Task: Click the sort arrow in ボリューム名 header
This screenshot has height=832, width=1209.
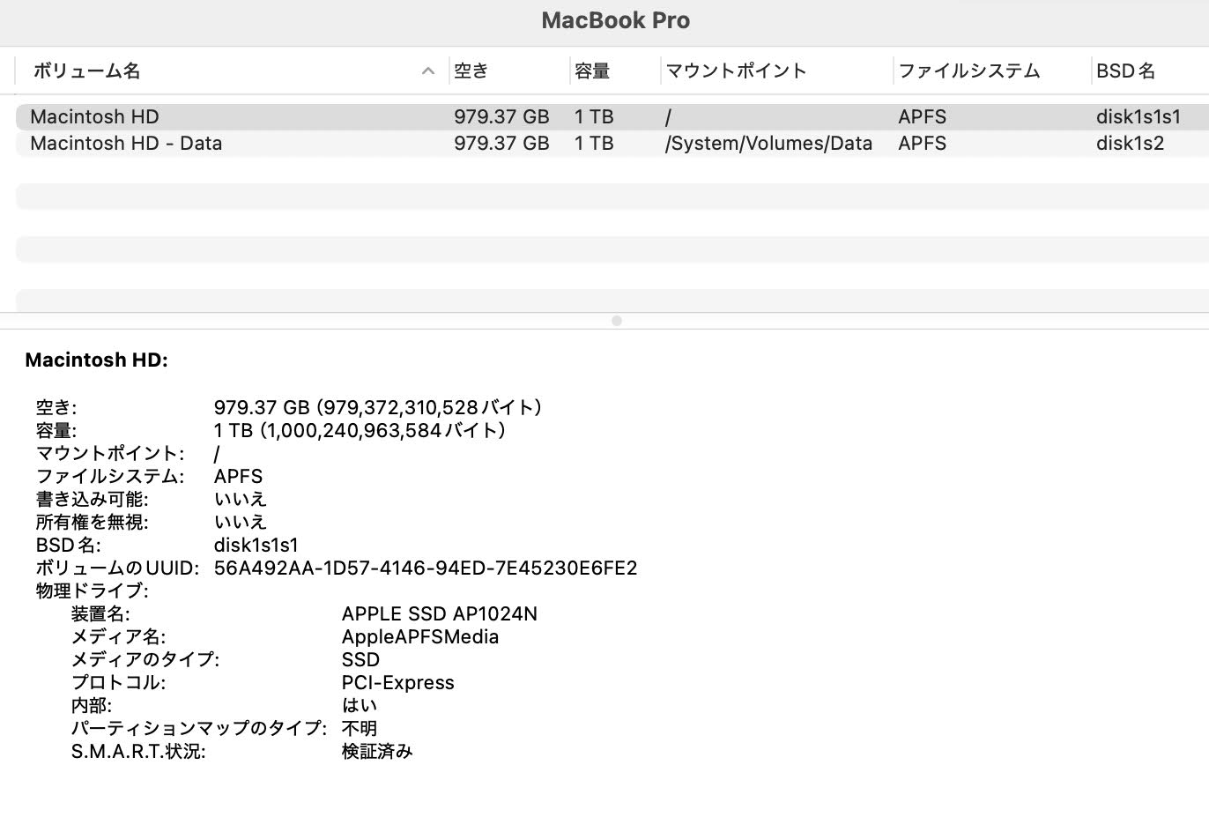Action: coord(428,71)
